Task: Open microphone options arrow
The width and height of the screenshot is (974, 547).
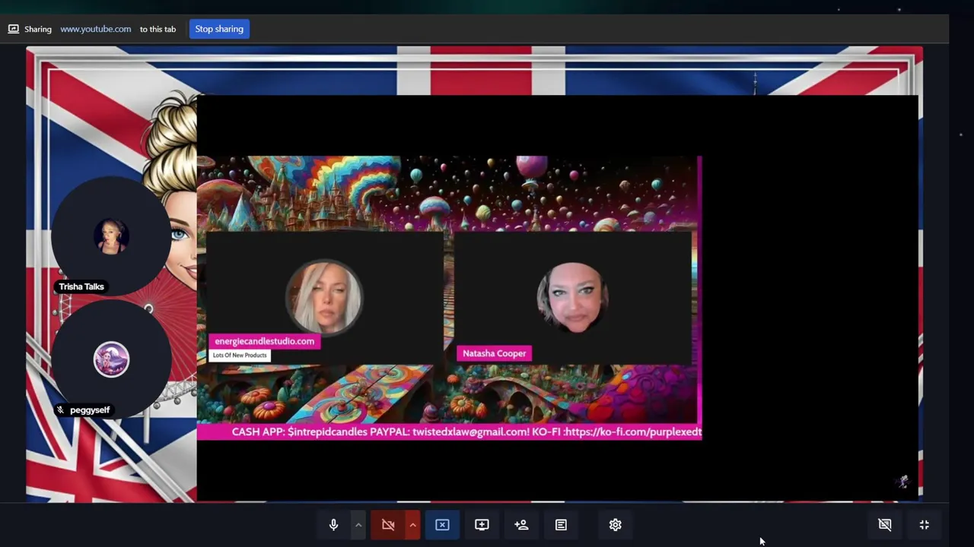Action: tap(358, 525)
